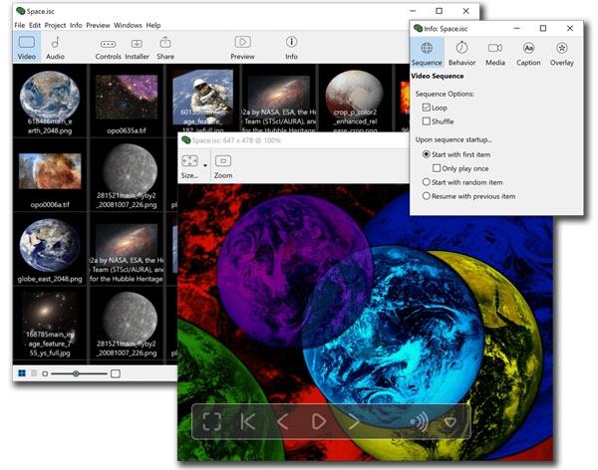Open the Controls toolbar item
Viewport: 598px width, 470px height.
pyautogui.click(x=108, y=48)
